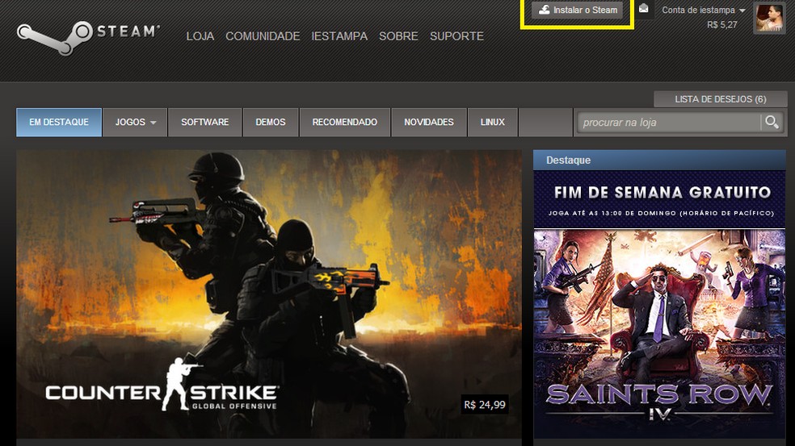
Task: Click the Instalar o Steam button
Action: (x=577, y=10)
